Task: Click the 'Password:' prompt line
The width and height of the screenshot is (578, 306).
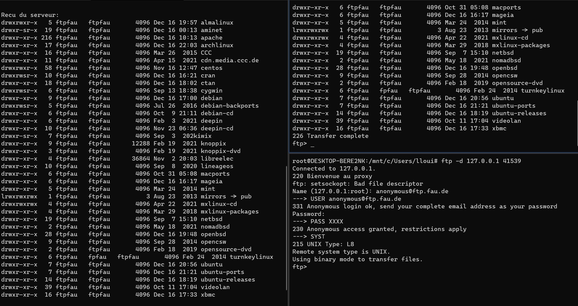Action: click(x=309, y=214)
